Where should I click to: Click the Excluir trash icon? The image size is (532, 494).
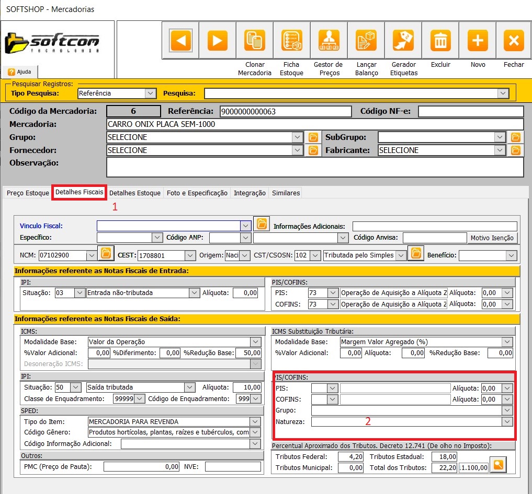click(x=441, y=40)
